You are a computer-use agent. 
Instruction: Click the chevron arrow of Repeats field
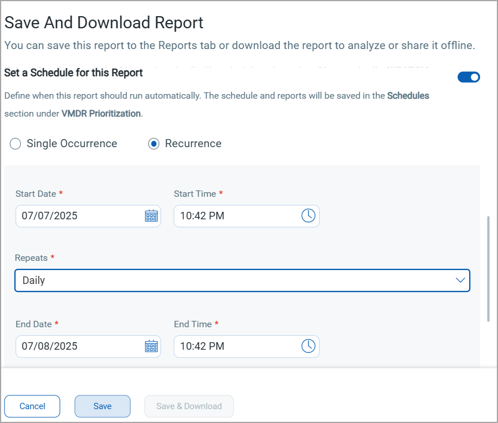460,280
